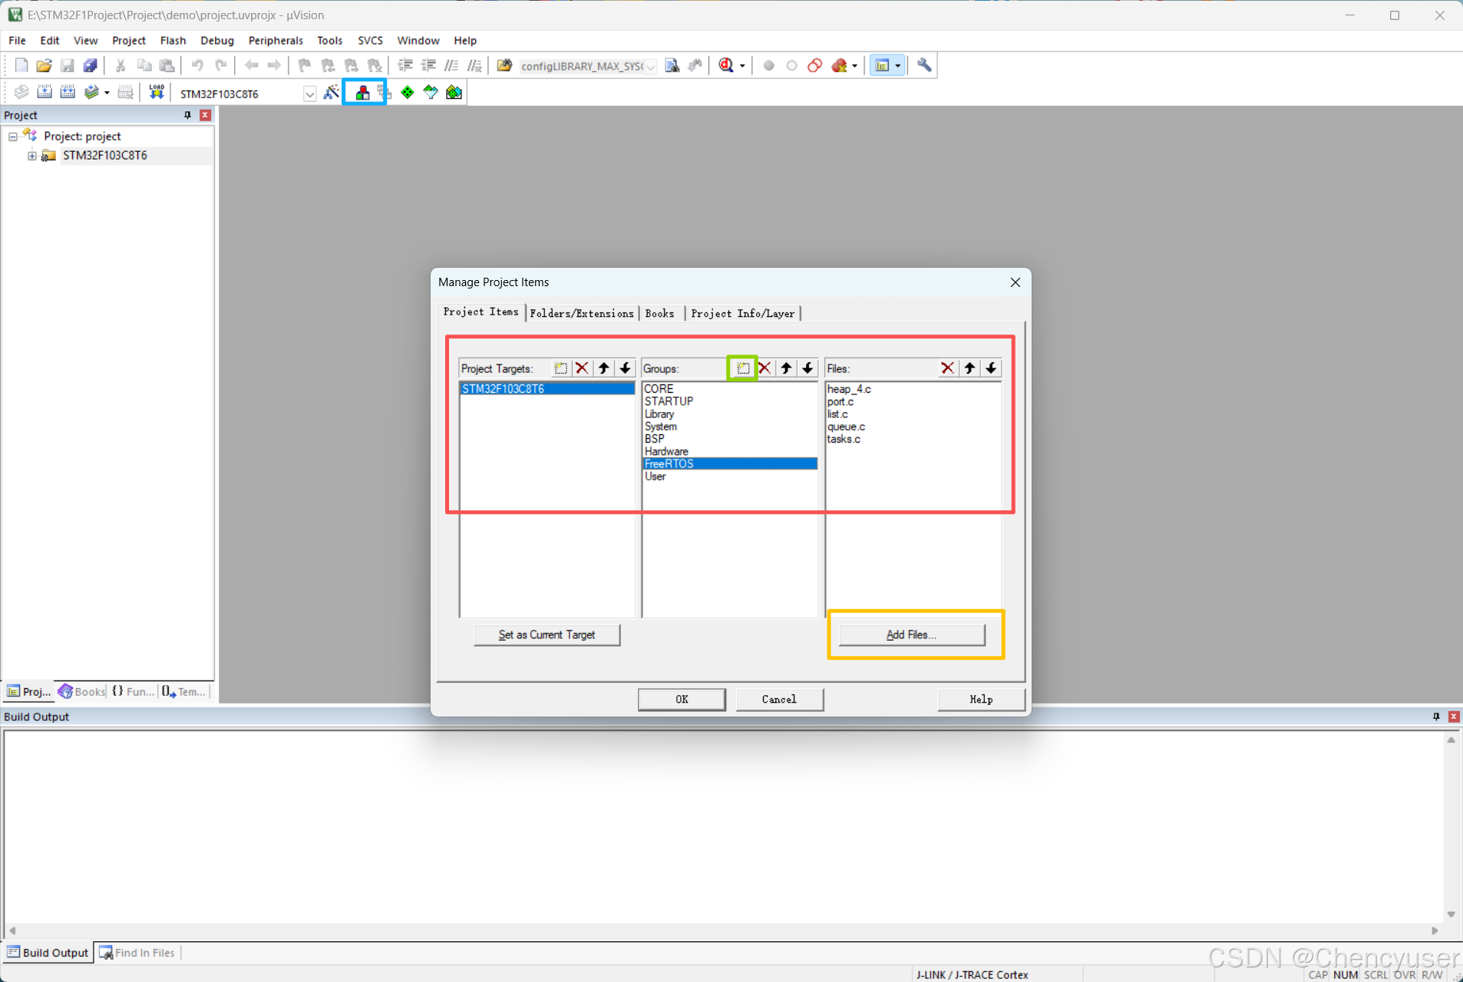Open the Flash menu
Image resolution: width=1463 pixels, height=982 pixels.
click(173, 40)
